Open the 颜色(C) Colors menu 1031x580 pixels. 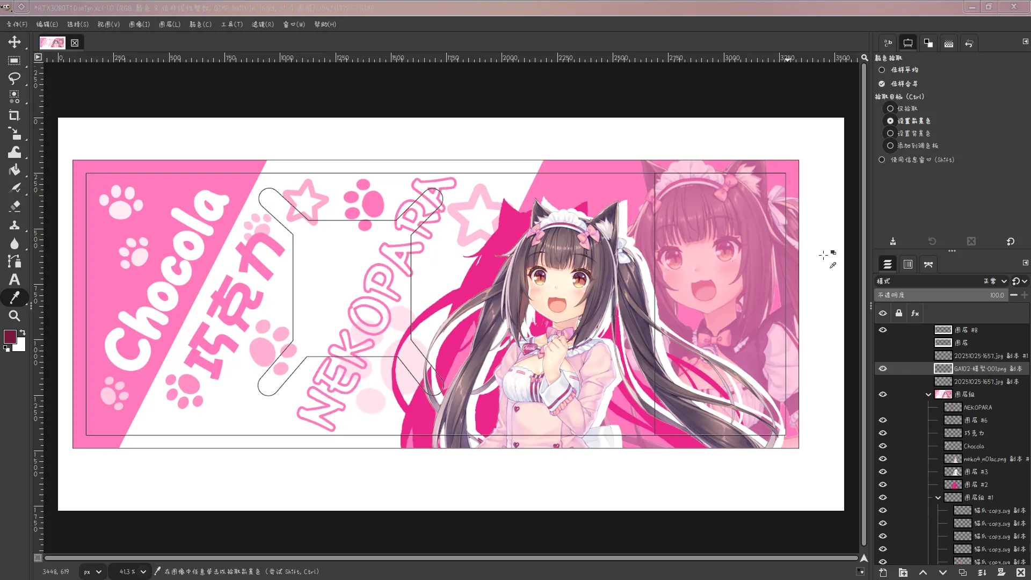point(200,24)
